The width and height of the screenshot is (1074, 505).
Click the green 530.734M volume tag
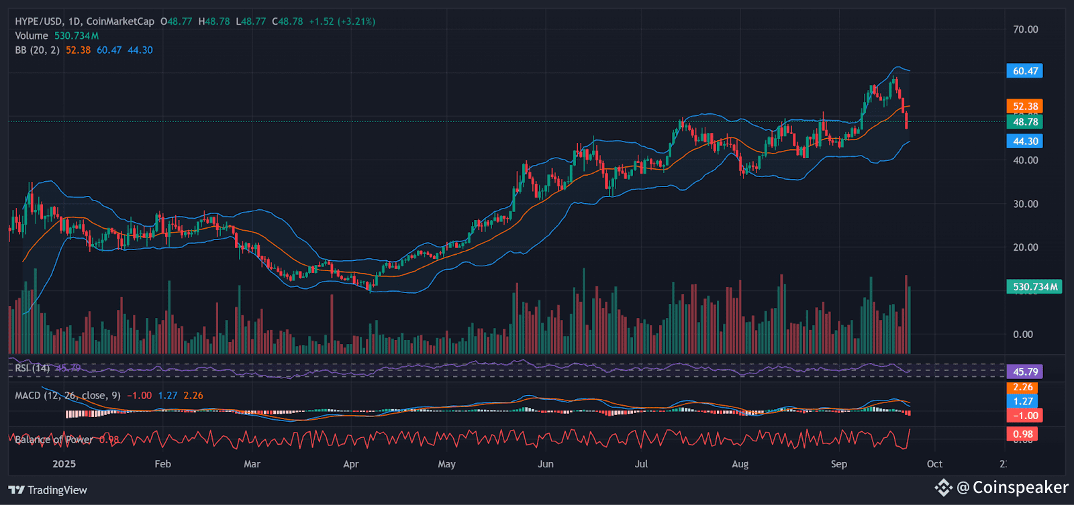pos(1034,287)
